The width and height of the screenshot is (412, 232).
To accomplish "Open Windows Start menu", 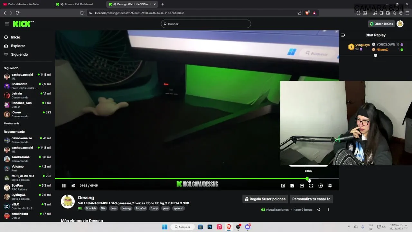I will [164, 227].
